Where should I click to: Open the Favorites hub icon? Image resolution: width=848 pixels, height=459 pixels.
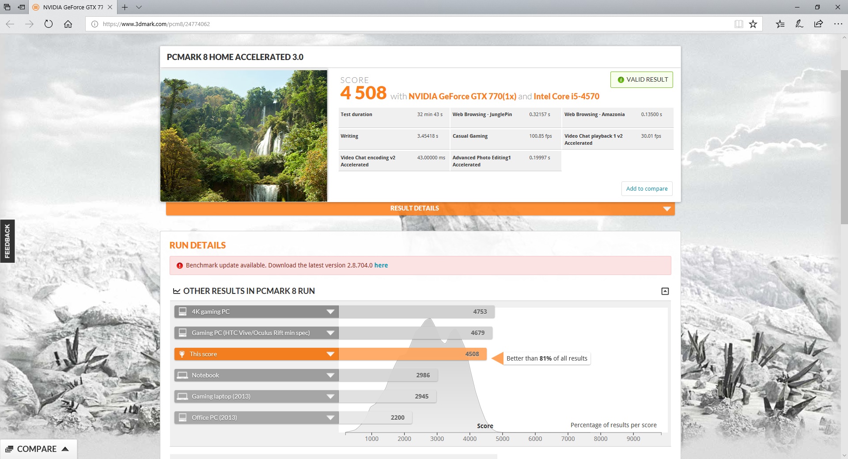[780, 24]
